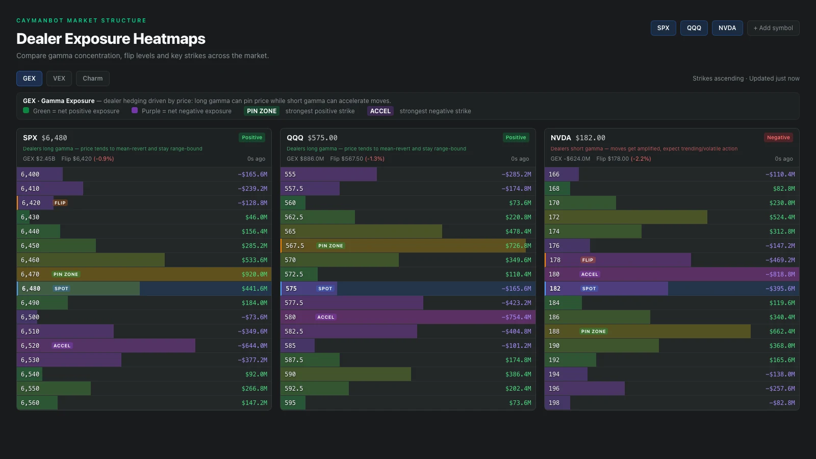Click the NVDA Negative status badge
This screenshot has width=816, height=459.
click(x=778, y=138)
